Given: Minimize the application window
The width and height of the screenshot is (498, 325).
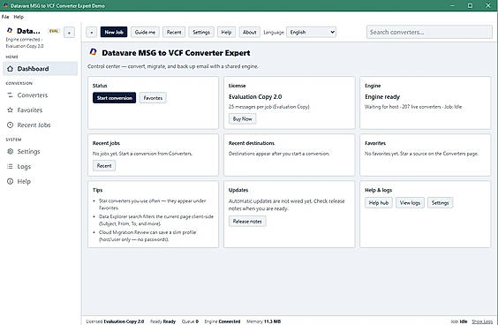Looking at the screenshot, I should 452,5.
